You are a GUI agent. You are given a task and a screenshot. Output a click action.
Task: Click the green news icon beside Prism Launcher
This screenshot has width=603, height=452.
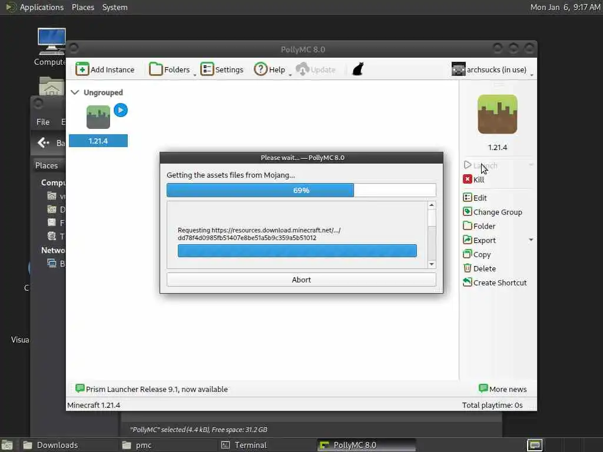click(79, 388)
